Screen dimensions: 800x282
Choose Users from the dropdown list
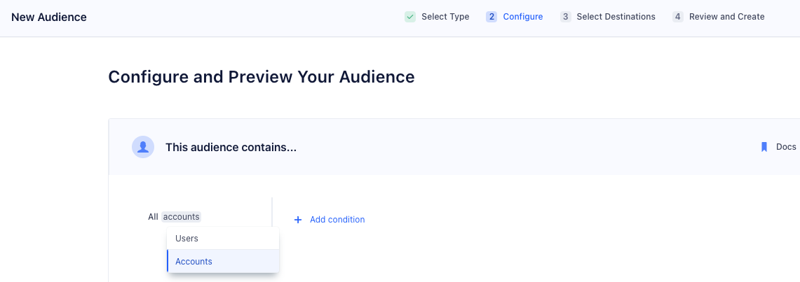pos(187,239)
